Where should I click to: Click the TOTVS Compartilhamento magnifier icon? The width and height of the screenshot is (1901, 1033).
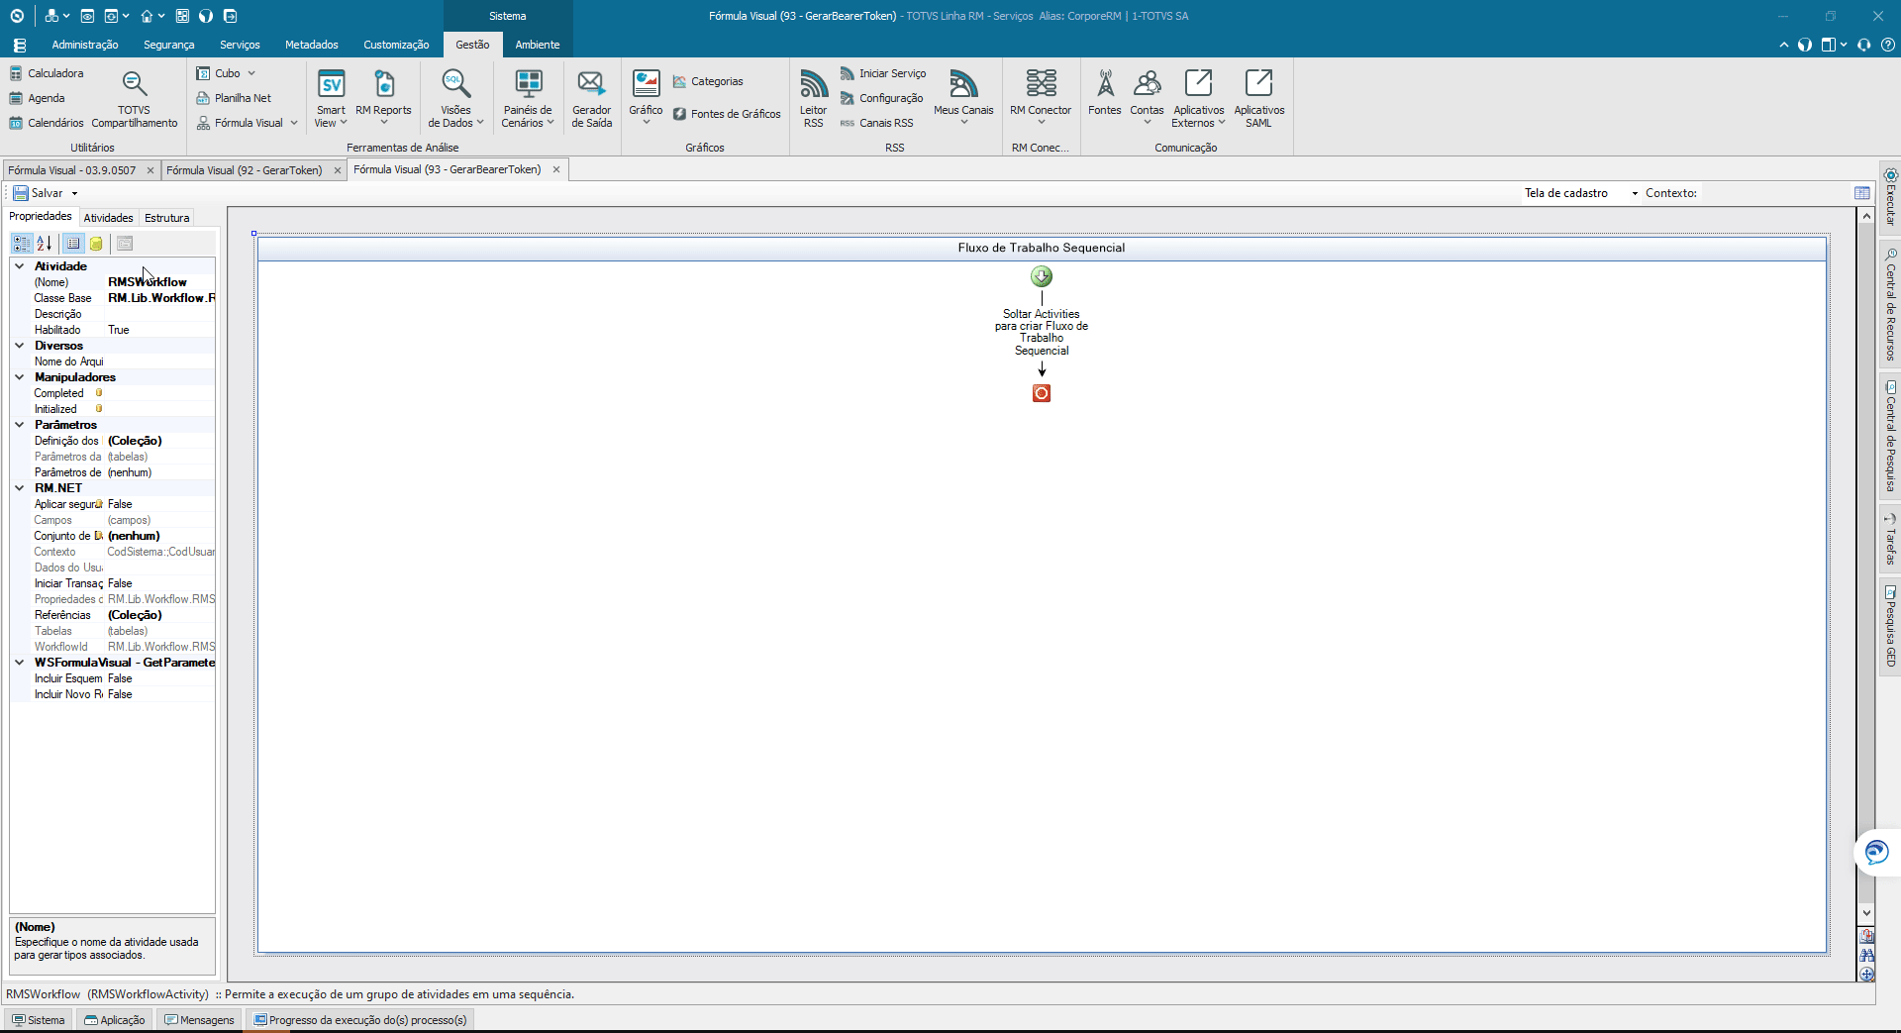coord(134,83)
